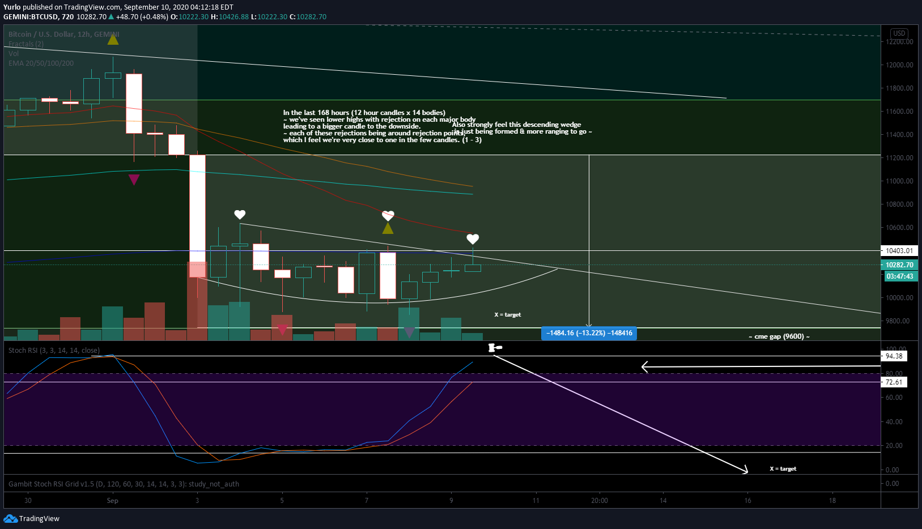
Task: Click the Yurlo author name in the header
Action: 12,7
